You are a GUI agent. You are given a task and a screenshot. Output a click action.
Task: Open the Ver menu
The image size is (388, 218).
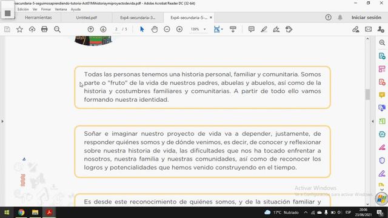click(35, 10)
